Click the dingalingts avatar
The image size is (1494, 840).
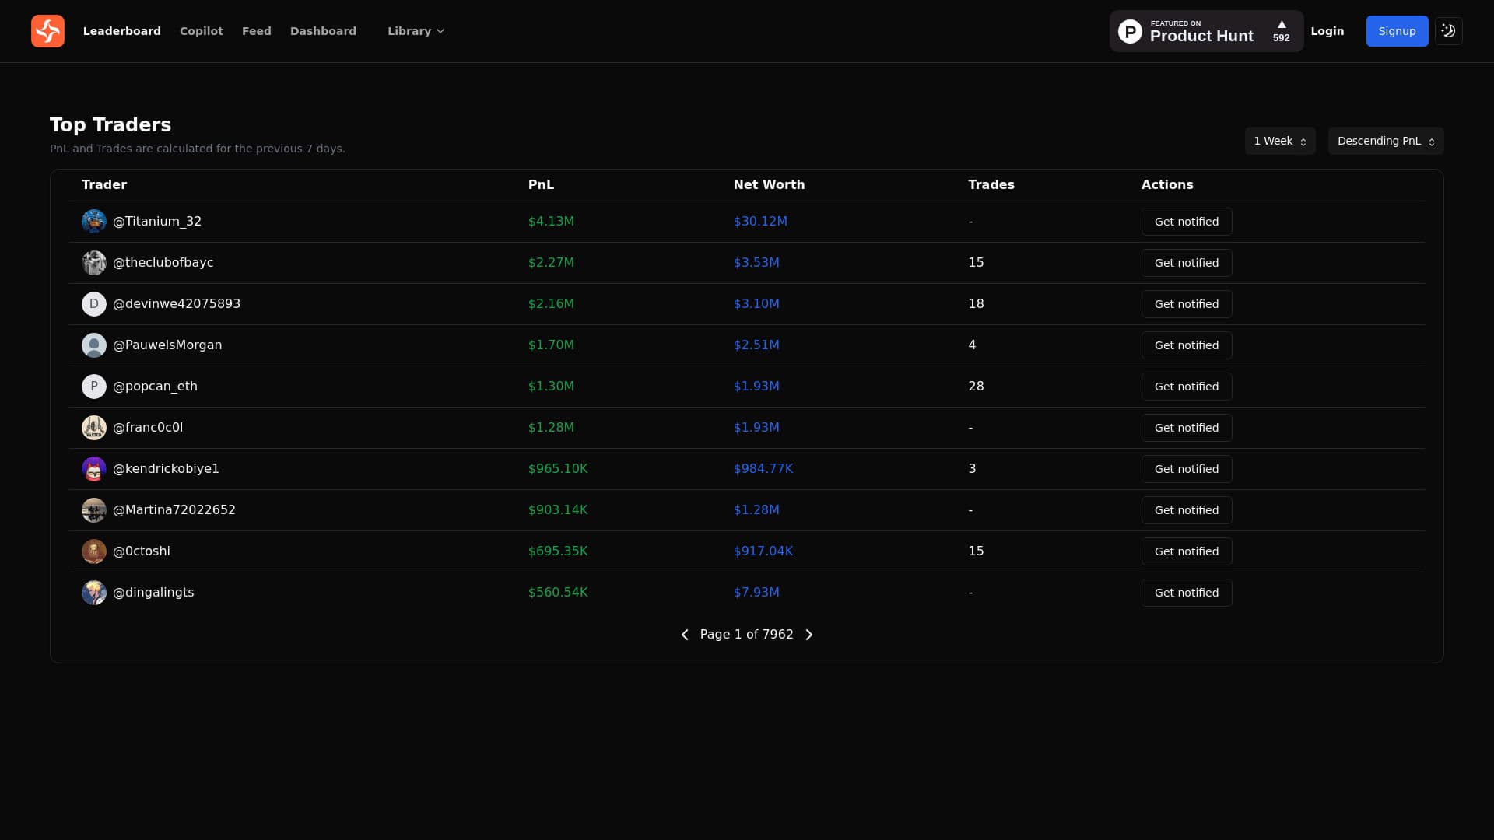(94, 593)
